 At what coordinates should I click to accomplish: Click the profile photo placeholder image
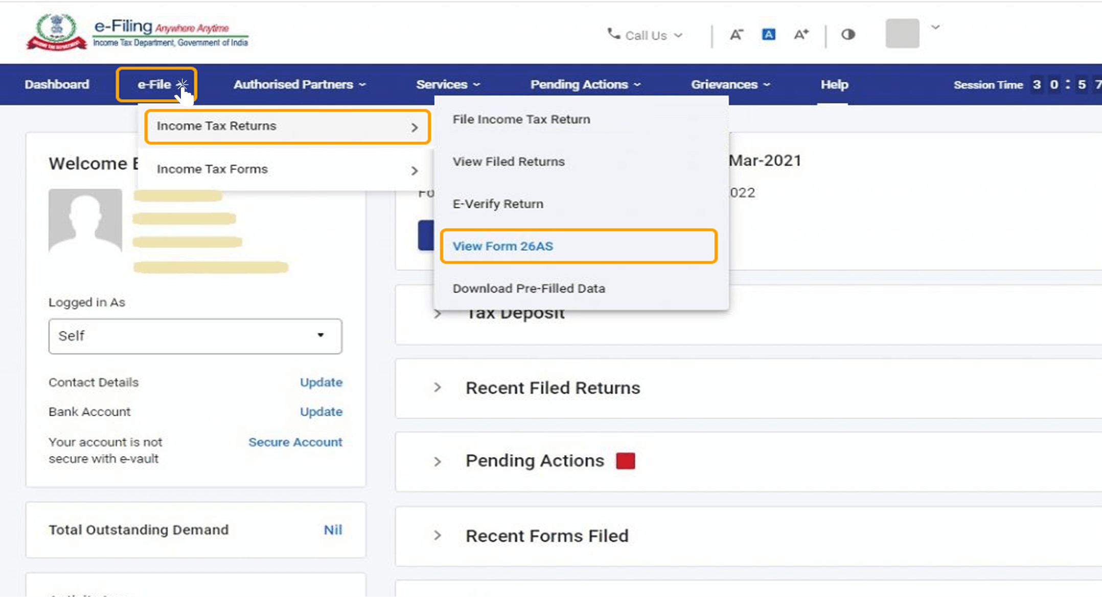(85, 221)
